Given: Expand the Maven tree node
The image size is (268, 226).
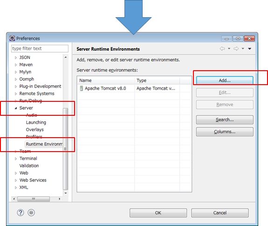Looking at the screenshot, I should pos(16,65).
